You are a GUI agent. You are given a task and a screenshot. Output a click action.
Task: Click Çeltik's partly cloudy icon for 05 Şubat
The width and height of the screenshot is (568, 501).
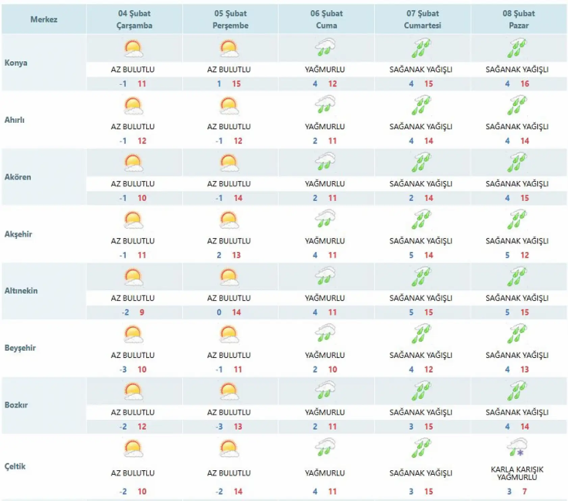click(229, 449)
